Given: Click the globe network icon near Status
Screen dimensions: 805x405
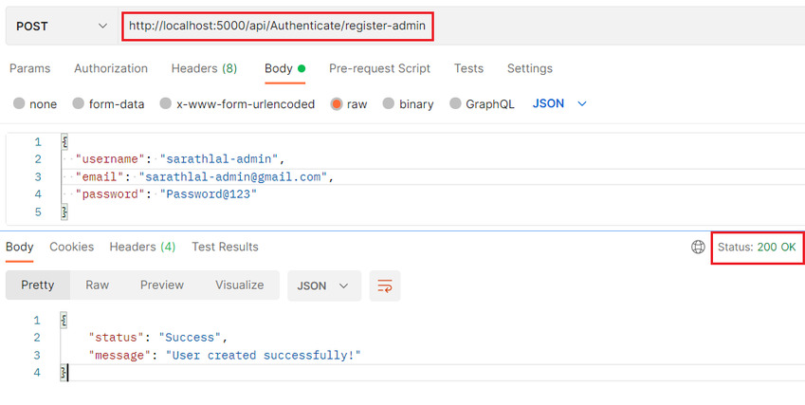Looking at the screenshot, I should tap(698, 248).
